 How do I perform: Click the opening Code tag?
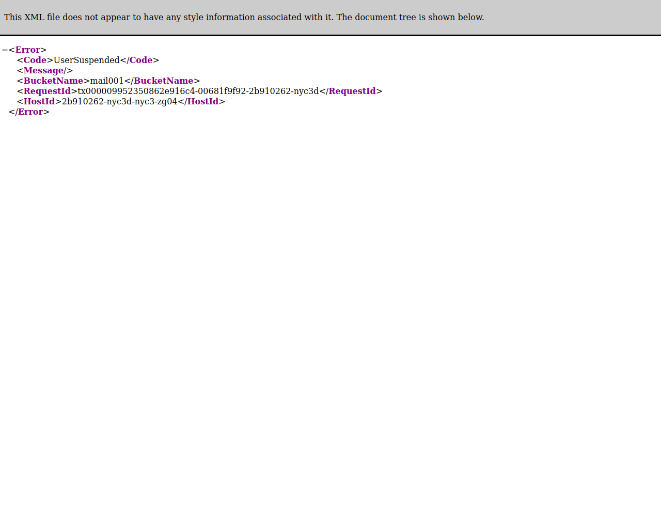pos(35,60)
